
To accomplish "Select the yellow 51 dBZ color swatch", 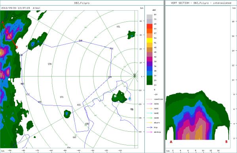I will (150, 40).
